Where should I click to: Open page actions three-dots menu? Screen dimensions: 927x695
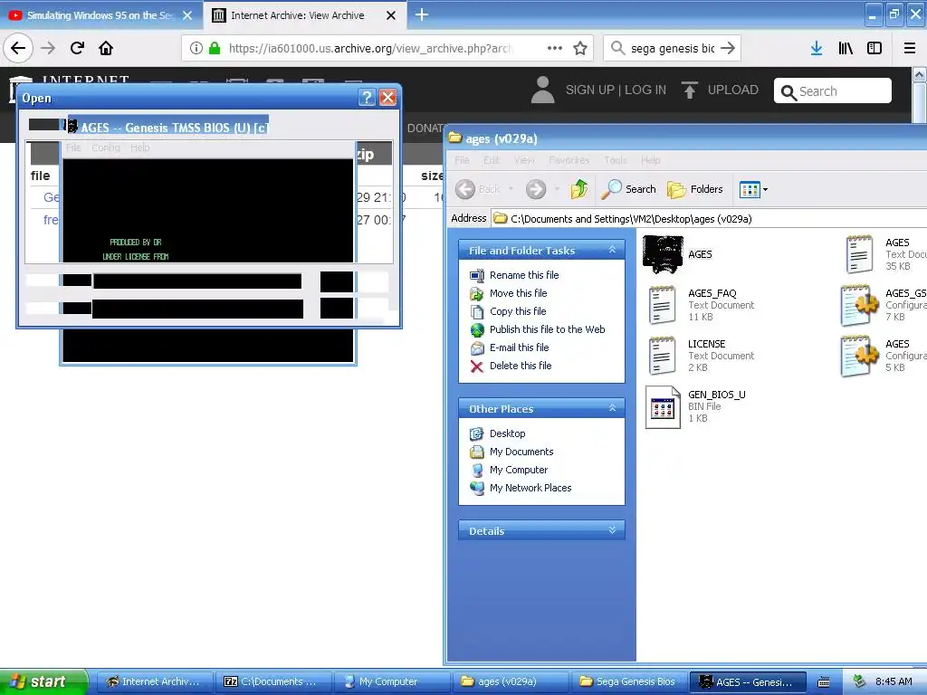click(555, 48)
